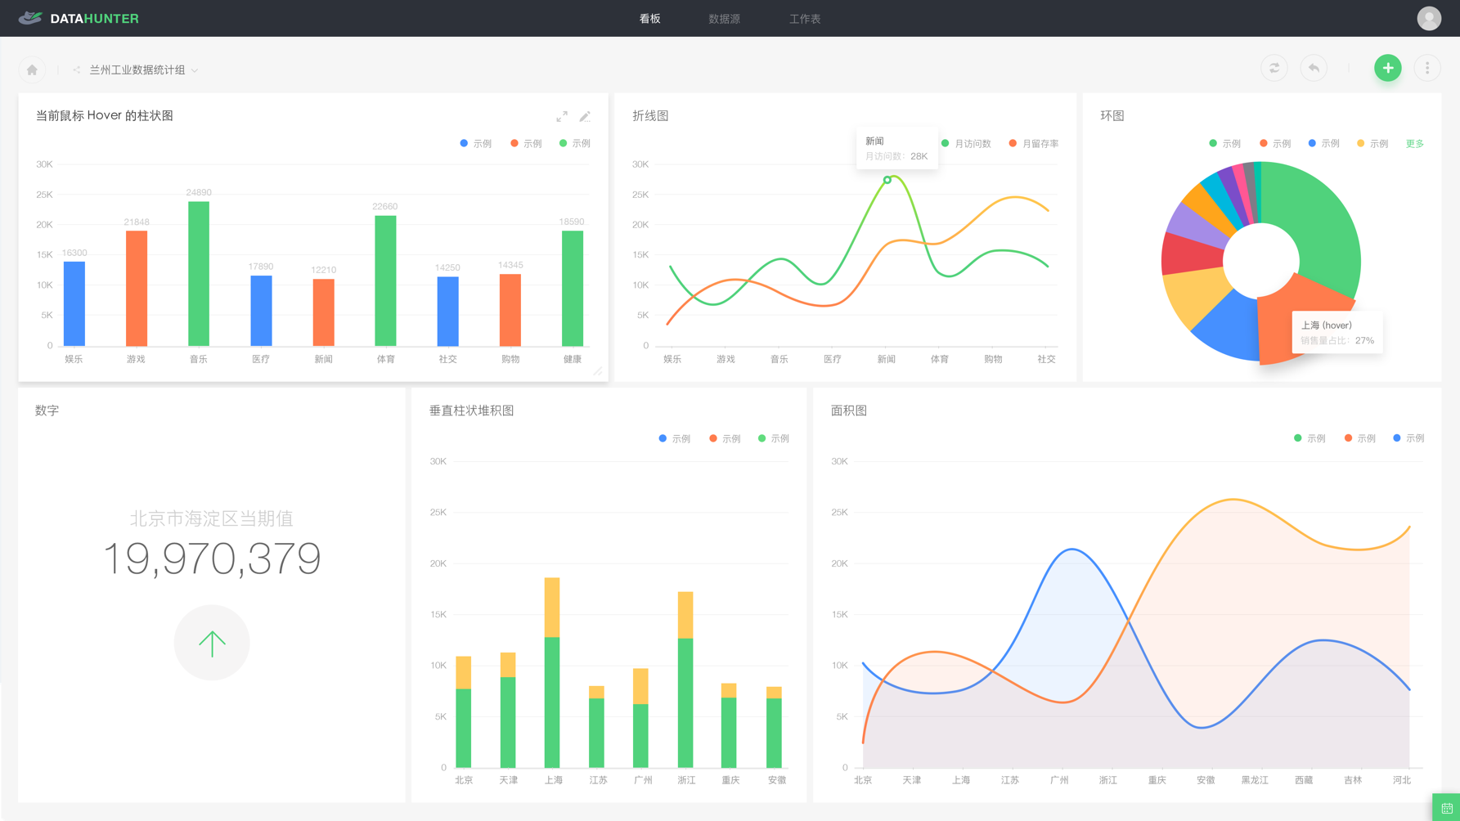Toggle the 月访问数 series in the line chart

(968, 143)
